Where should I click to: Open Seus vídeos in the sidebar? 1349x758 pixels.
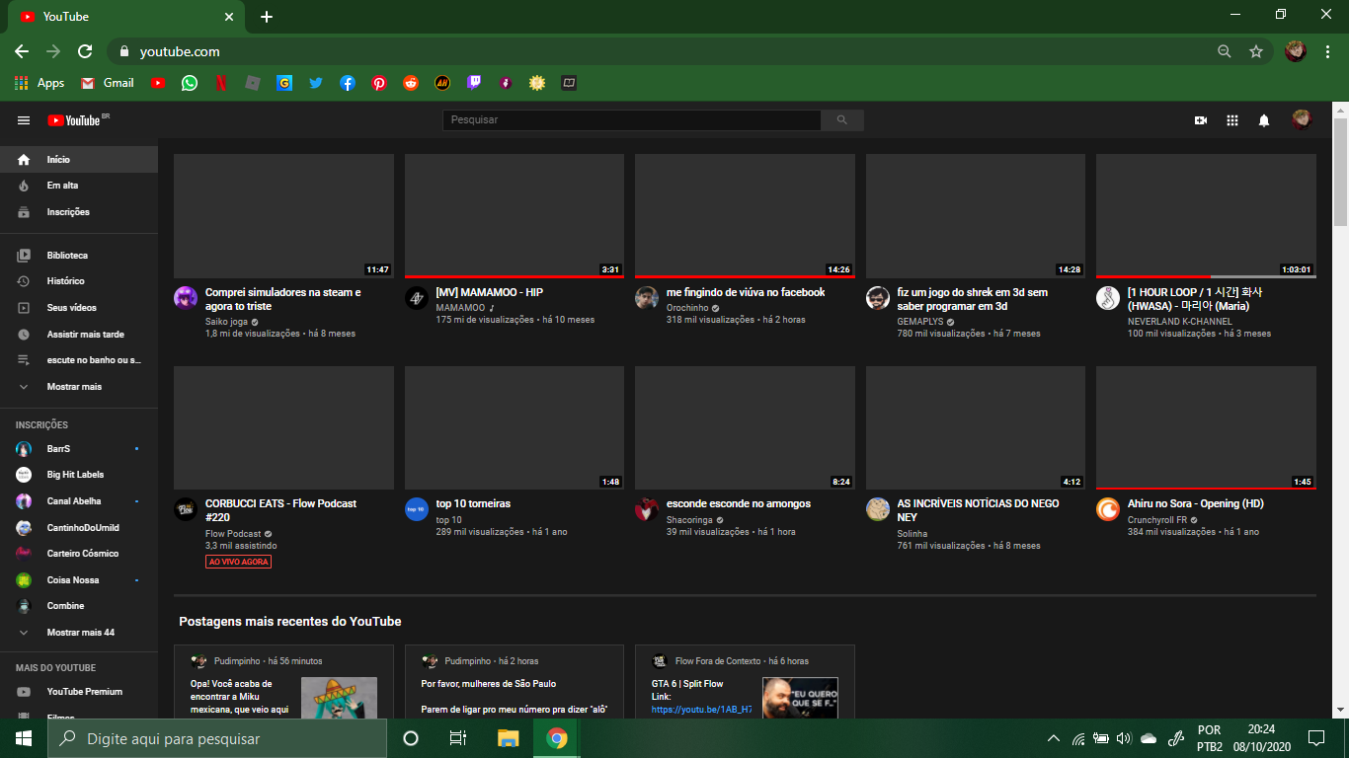(x=79, y=308)
